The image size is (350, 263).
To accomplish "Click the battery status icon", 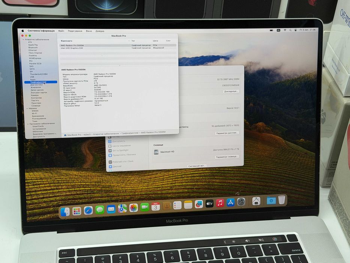I will tap(272, 30).
